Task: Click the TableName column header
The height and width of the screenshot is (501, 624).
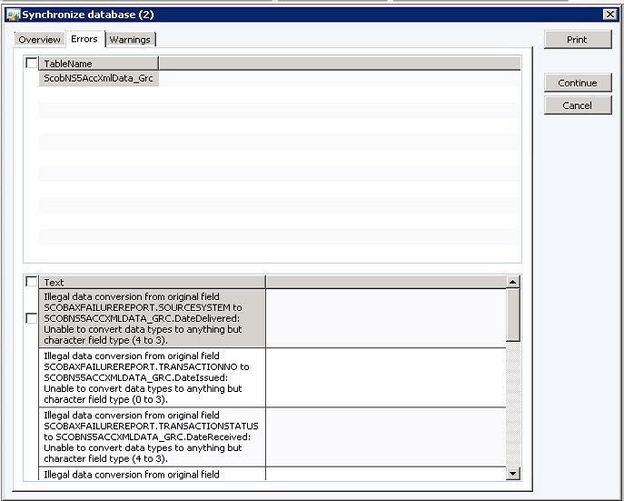Action: (x=99, y=64)
